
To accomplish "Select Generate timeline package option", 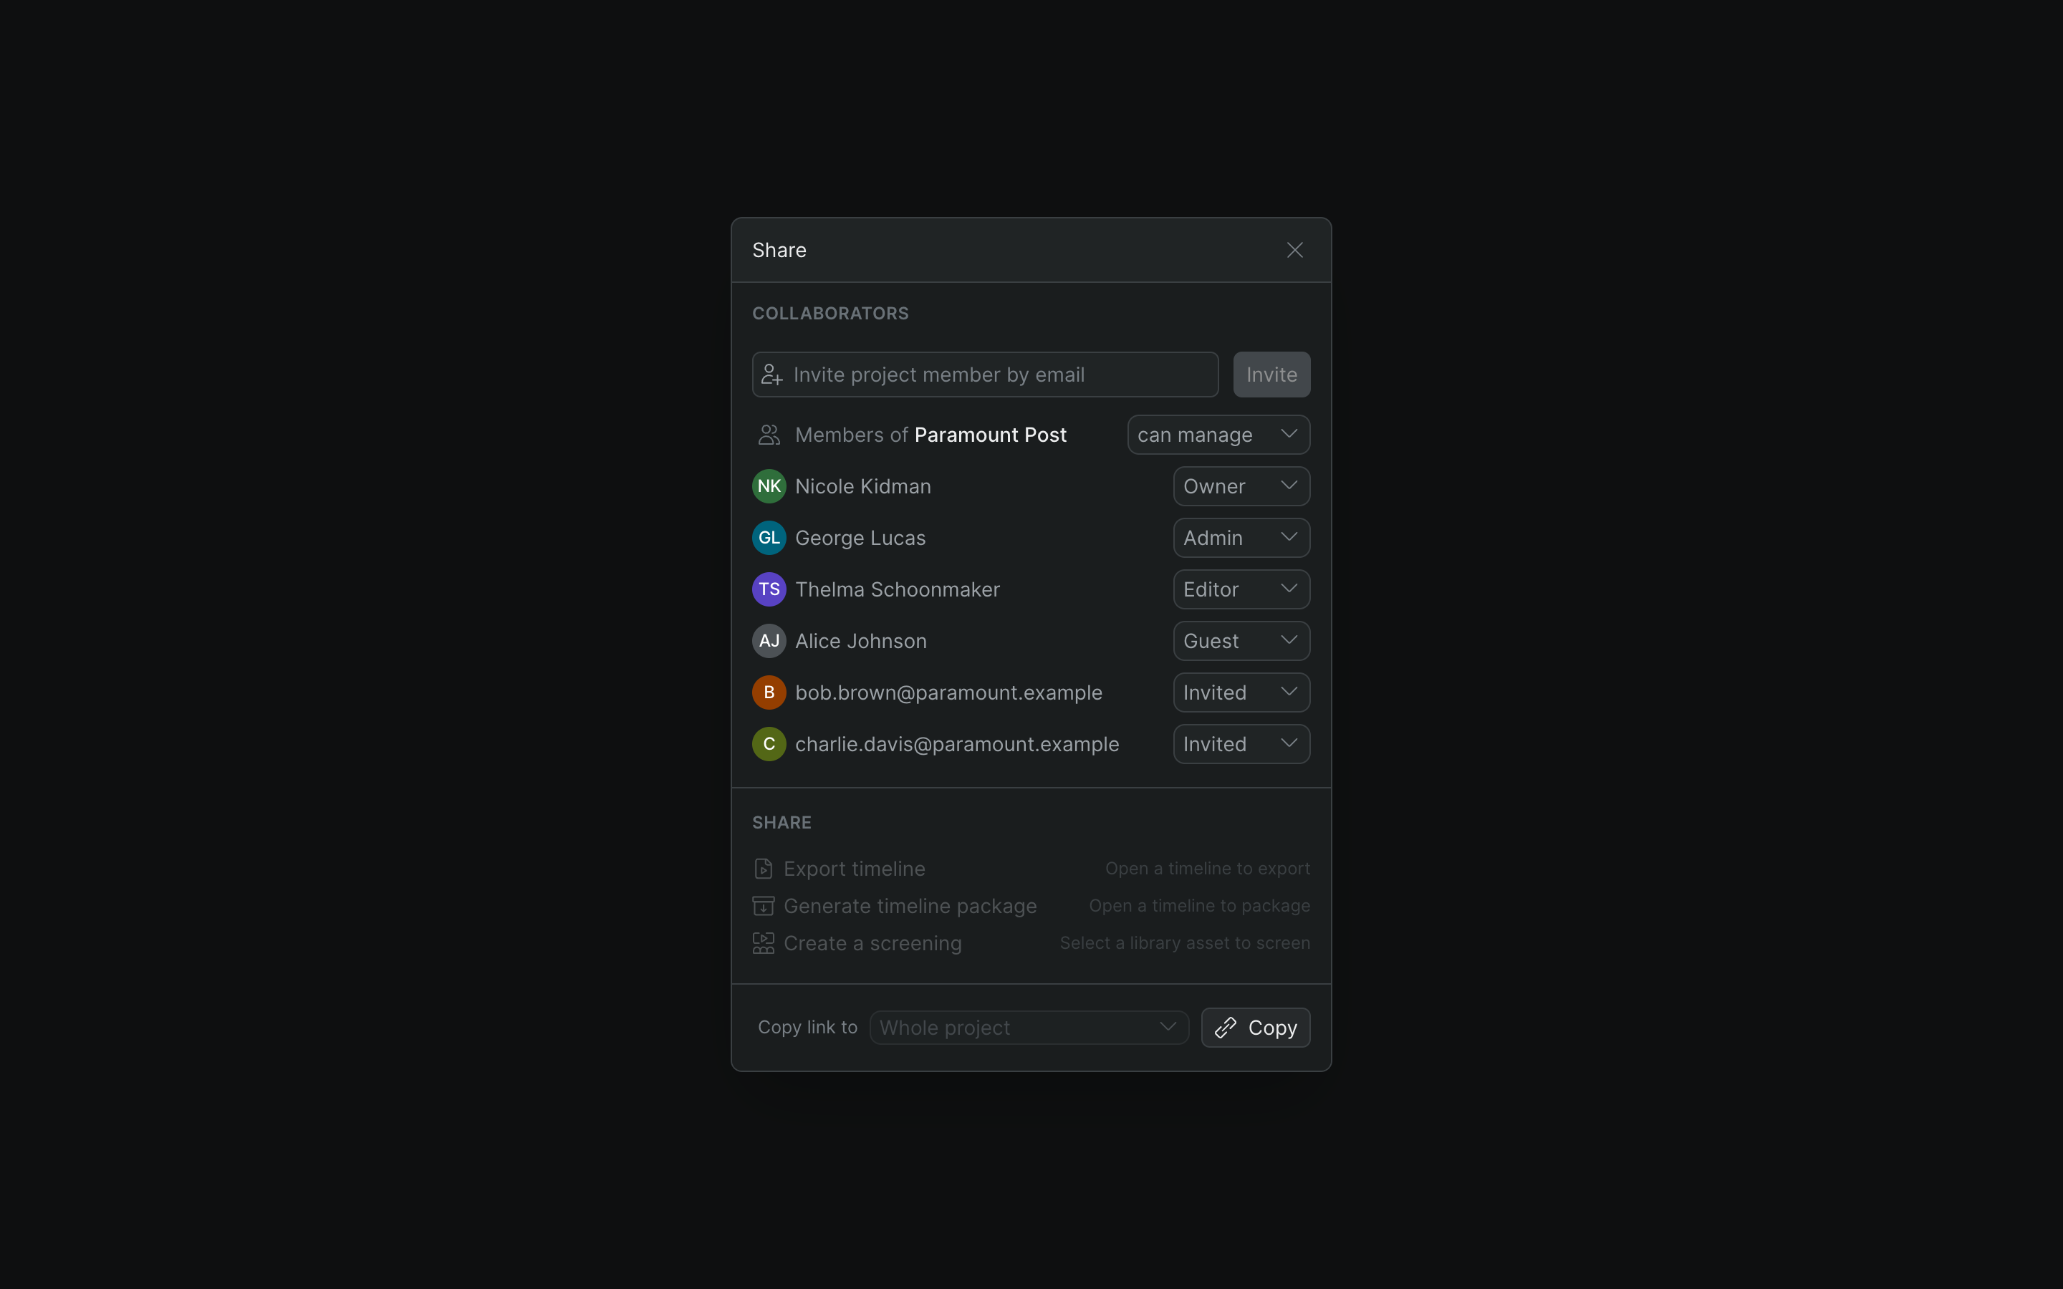I will [1031, 905].
